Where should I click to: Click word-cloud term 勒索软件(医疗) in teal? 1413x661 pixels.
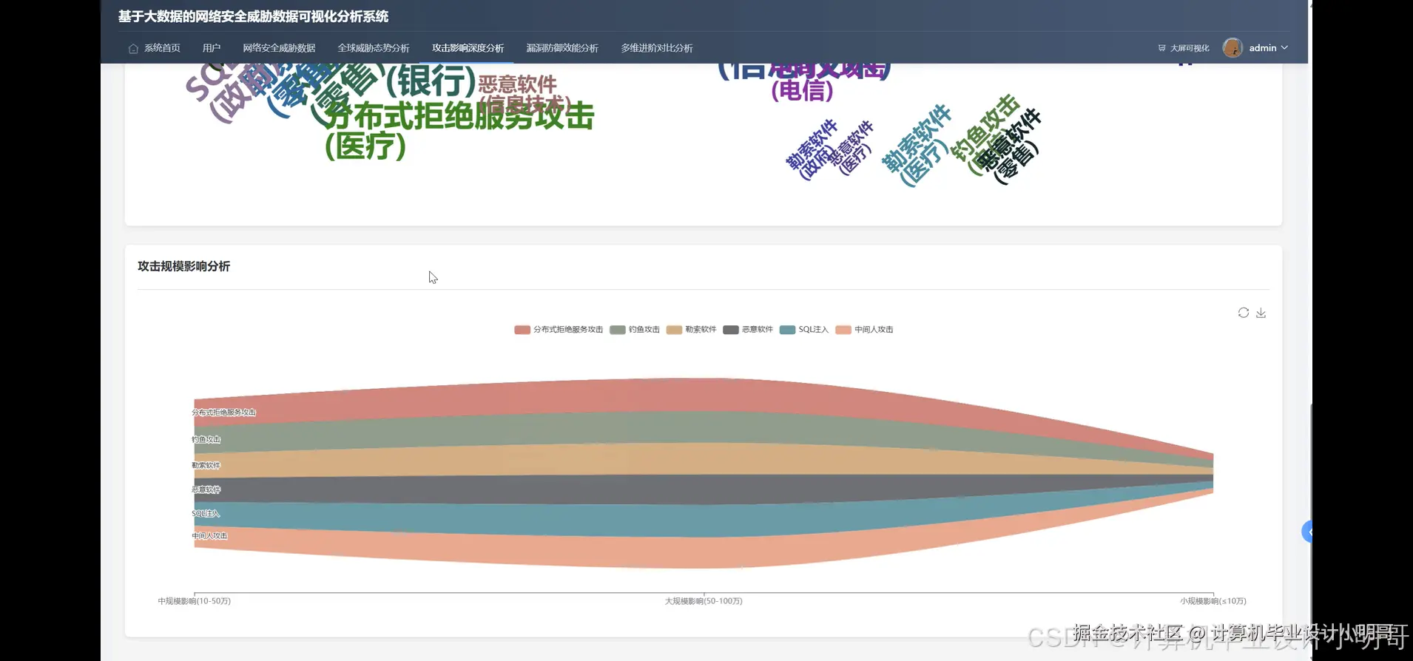(x=917, y=146)
